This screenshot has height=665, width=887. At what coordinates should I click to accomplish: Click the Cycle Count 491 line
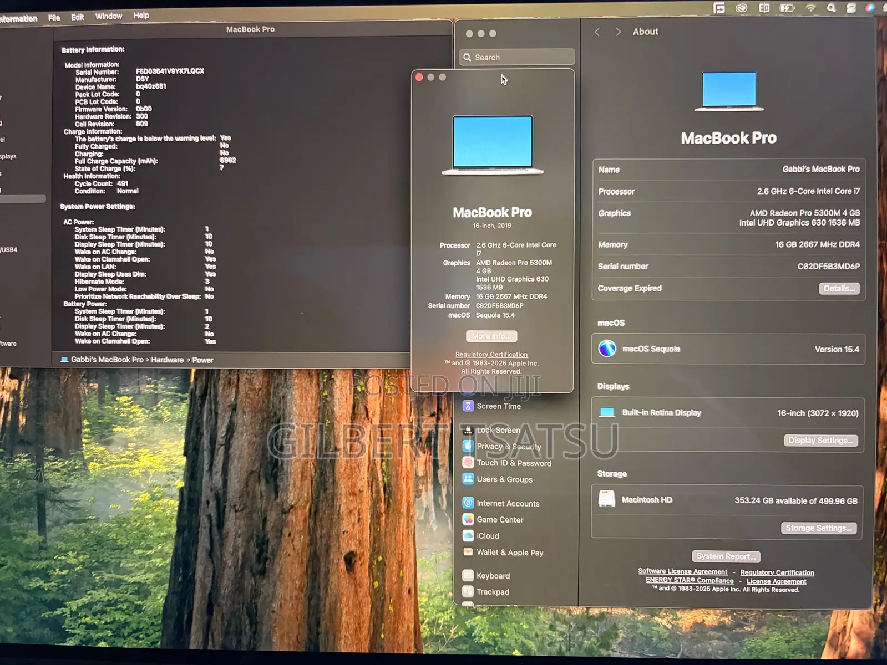102,183
